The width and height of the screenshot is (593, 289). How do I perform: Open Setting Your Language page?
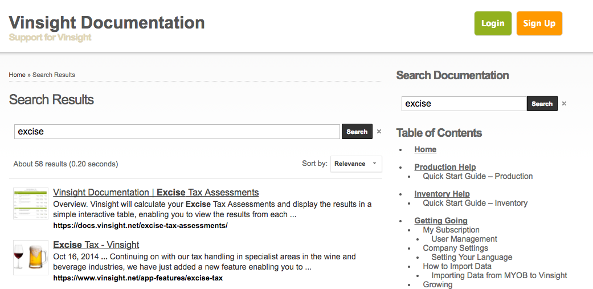coord(472,257)
